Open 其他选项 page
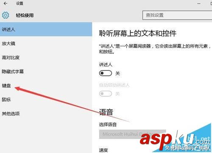This screenshot has width=212, height=153. click(46, 114)
